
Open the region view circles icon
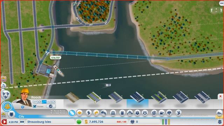coord(6,95)
